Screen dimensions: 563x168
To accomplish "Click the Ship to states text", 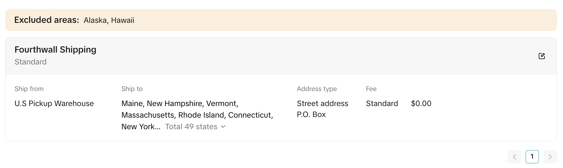I will point(197,115).
